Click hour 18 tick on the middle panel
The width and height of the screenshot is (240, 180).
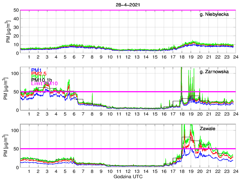coord(181,114)
